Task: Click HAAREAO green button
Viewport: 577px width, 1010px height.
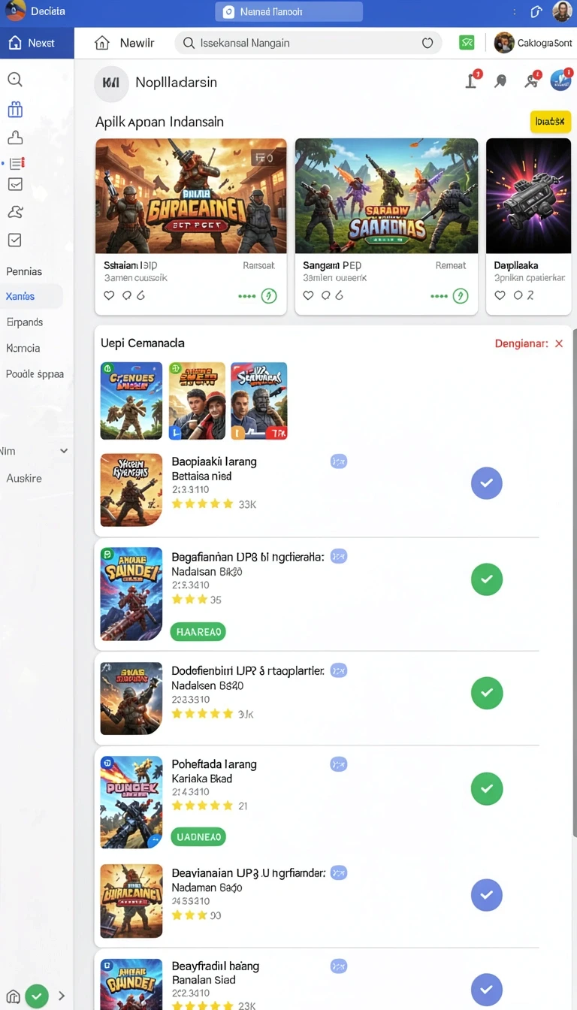Action: (198, 632)
